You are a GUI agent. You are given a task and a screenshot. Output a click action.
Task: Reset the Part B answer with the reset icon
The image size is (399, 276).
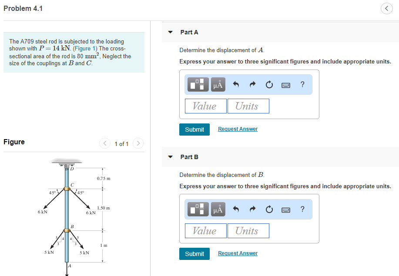pyautogui.click(x=269, y=209)
